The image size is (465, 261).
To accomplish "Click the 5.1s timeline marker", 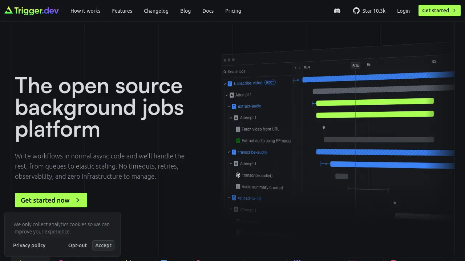I will (x=355, y=66).
